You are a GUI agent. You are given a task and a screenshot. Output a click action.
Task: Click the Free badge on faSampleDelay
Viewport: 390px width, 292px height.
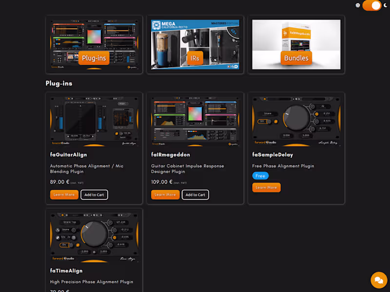(x=260, y=176)
